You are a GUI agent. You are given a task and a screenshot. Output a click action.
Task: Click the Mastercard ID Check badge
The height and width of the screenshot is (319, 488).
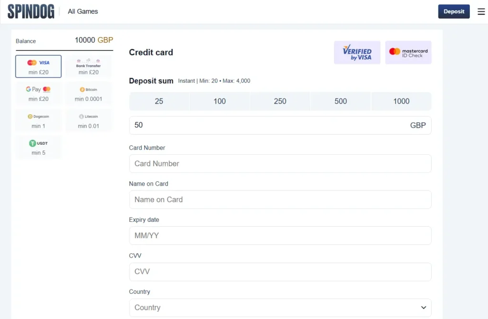click(x=408, y=52)
